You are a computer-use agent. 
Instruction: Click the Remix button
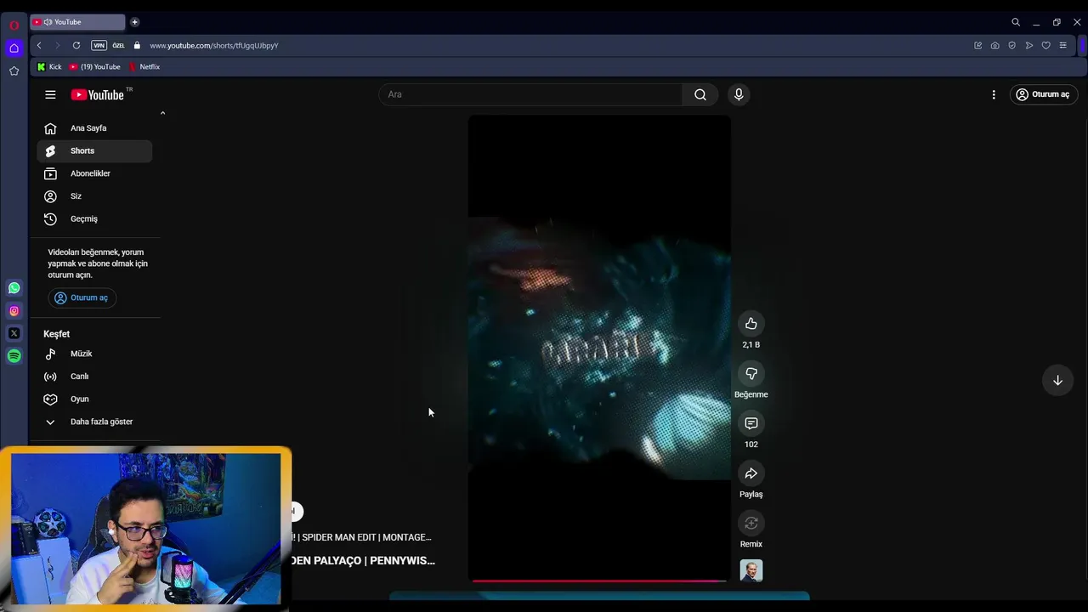pyautogui.click(x=751, y=523)
